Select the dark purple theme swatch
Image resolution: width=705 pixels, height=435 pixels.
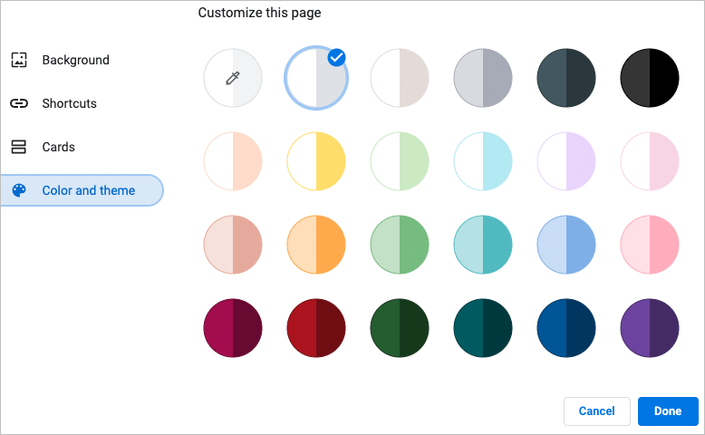click(650, 329)
